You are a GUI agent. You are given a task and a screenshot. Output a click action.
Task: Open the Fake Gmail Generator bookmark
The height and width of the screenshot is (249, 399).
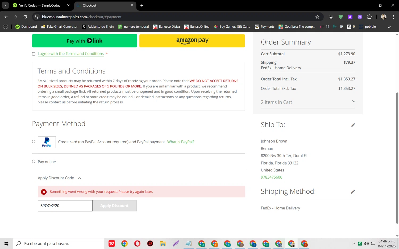coord(59,27)
